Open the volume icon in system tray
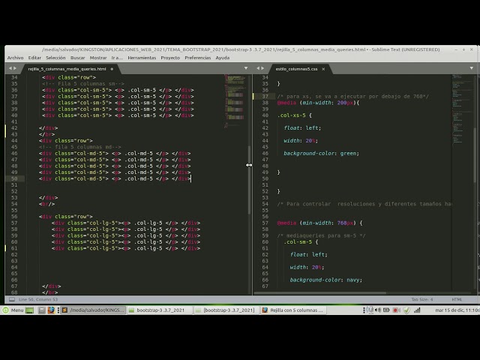The width and height of the screenshot is (480, 360). pyautogui.click(x=378, y=310)
